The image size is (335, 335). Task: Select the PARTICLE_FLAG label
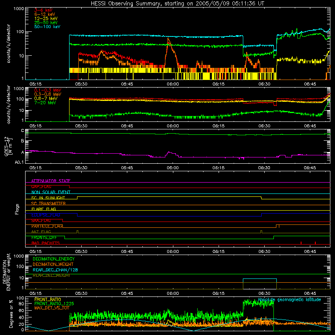click(x=47, y=226)
